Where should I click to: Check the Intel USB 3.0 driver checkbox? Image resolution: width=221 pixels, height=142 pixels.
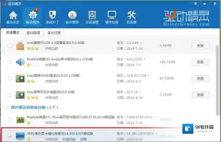pyautogui.click(x=10, y=46)
